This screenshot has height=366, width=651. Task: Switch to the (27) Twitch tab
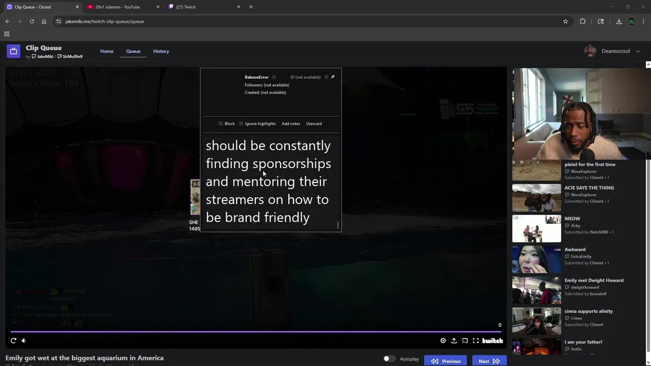pos(204,7)
